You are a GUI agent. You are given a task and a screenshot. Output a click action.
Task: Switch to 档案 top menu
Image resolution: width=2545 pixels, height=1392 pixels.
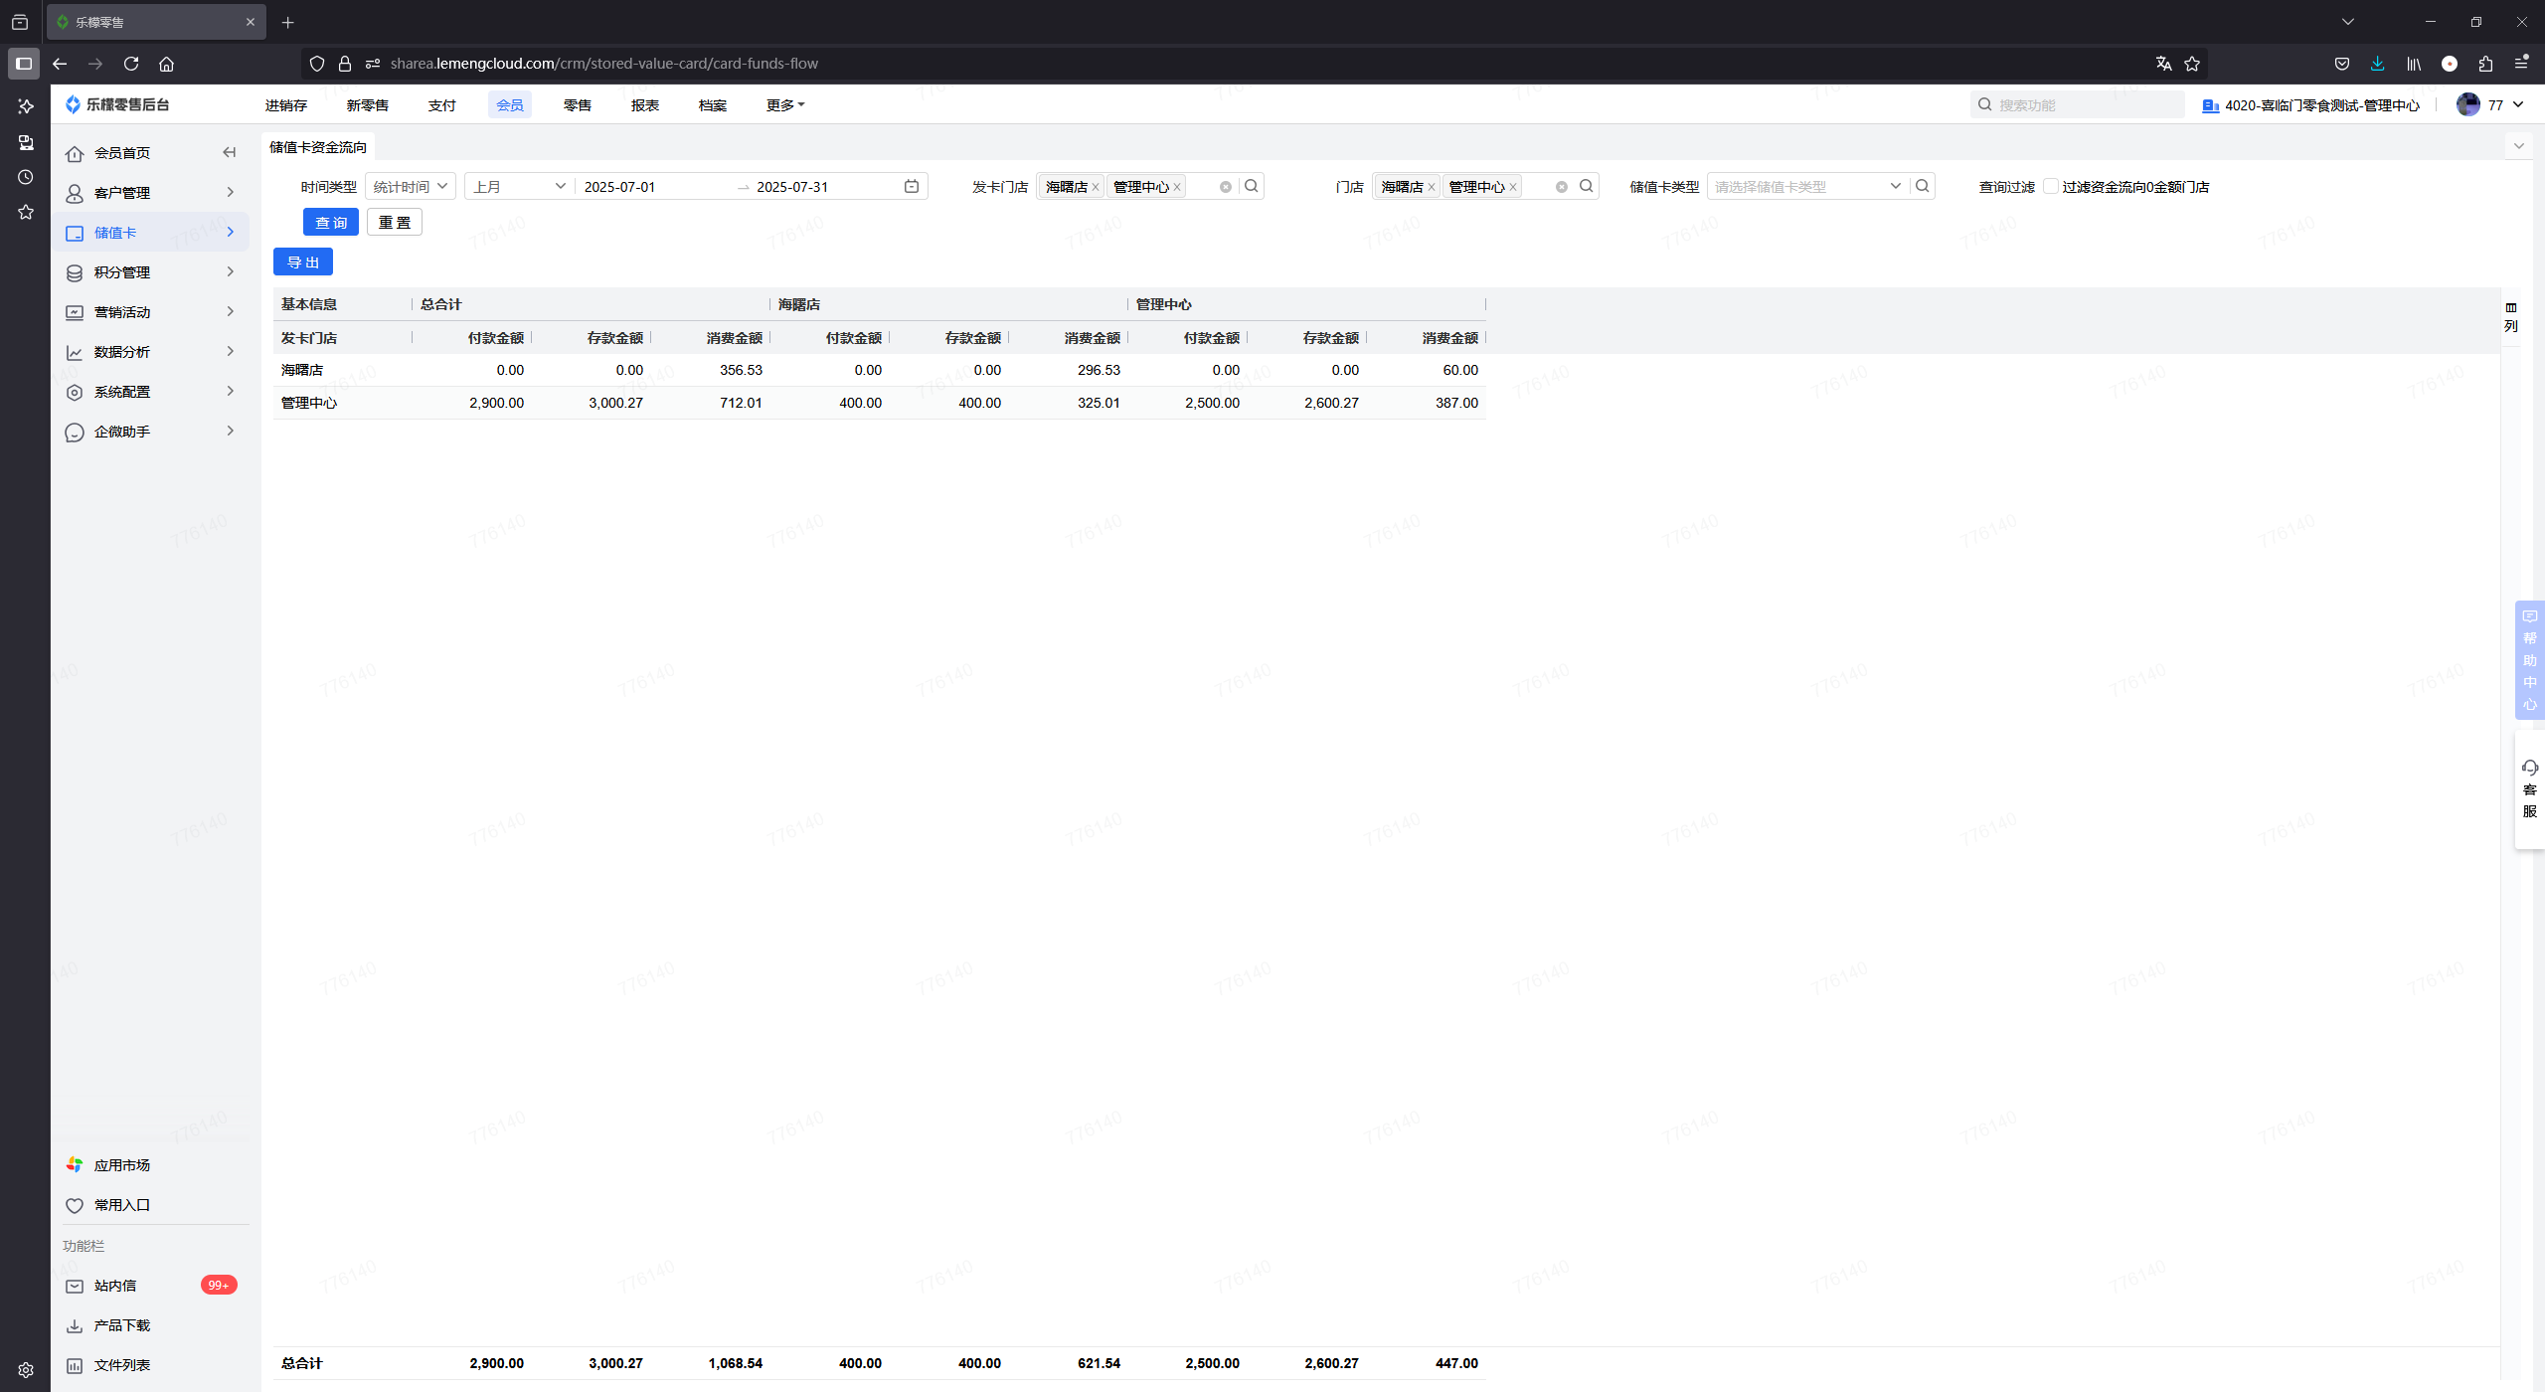pyautogui.click(x=713, y=104)
